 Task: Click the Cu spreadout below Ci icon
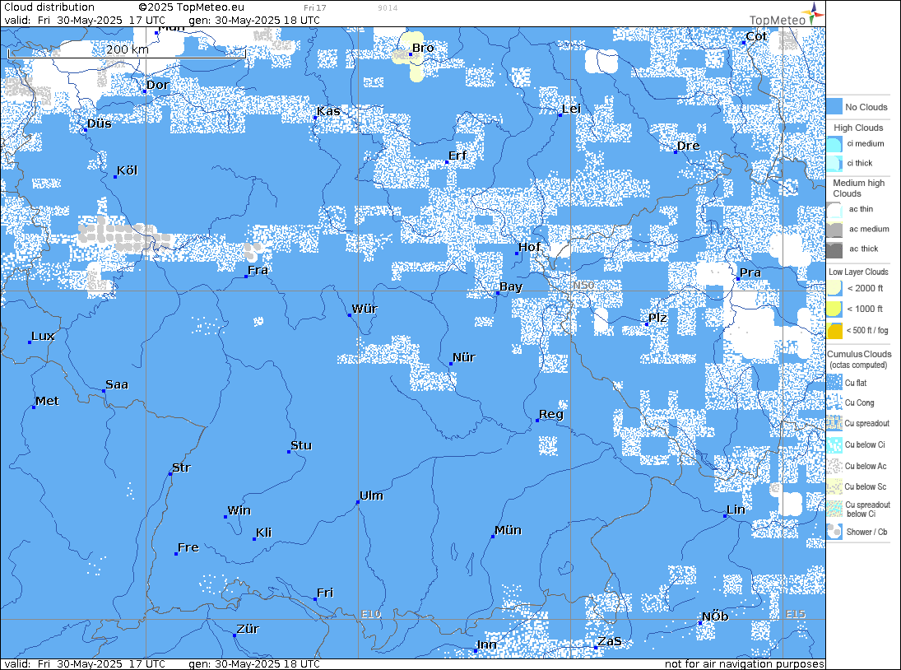tap(834, 509)
